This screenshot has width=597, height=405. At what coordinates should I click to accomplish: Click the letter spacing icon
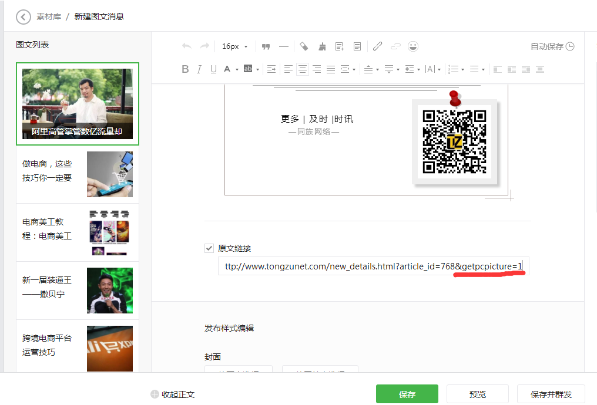pyautogui.click(x=430, y=69)
